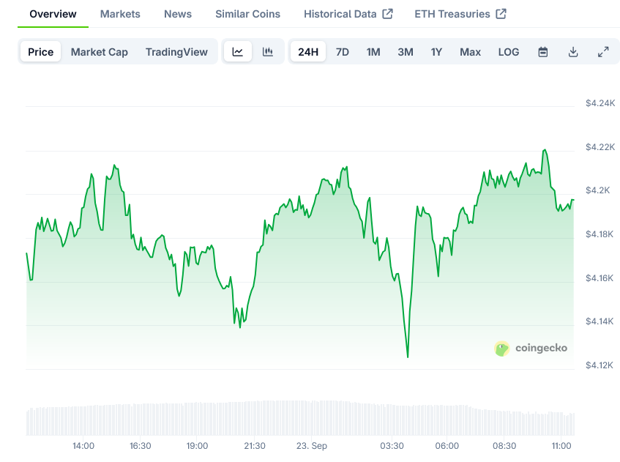Image resolution: width=620 pixels, height=462 pixels.
Task: Download chart data icon
Action: pyautogui.click(x=573, y=52)
